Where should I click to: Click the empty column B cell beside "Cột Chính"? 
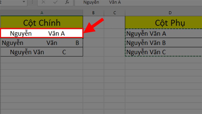[x=93, y=23]
